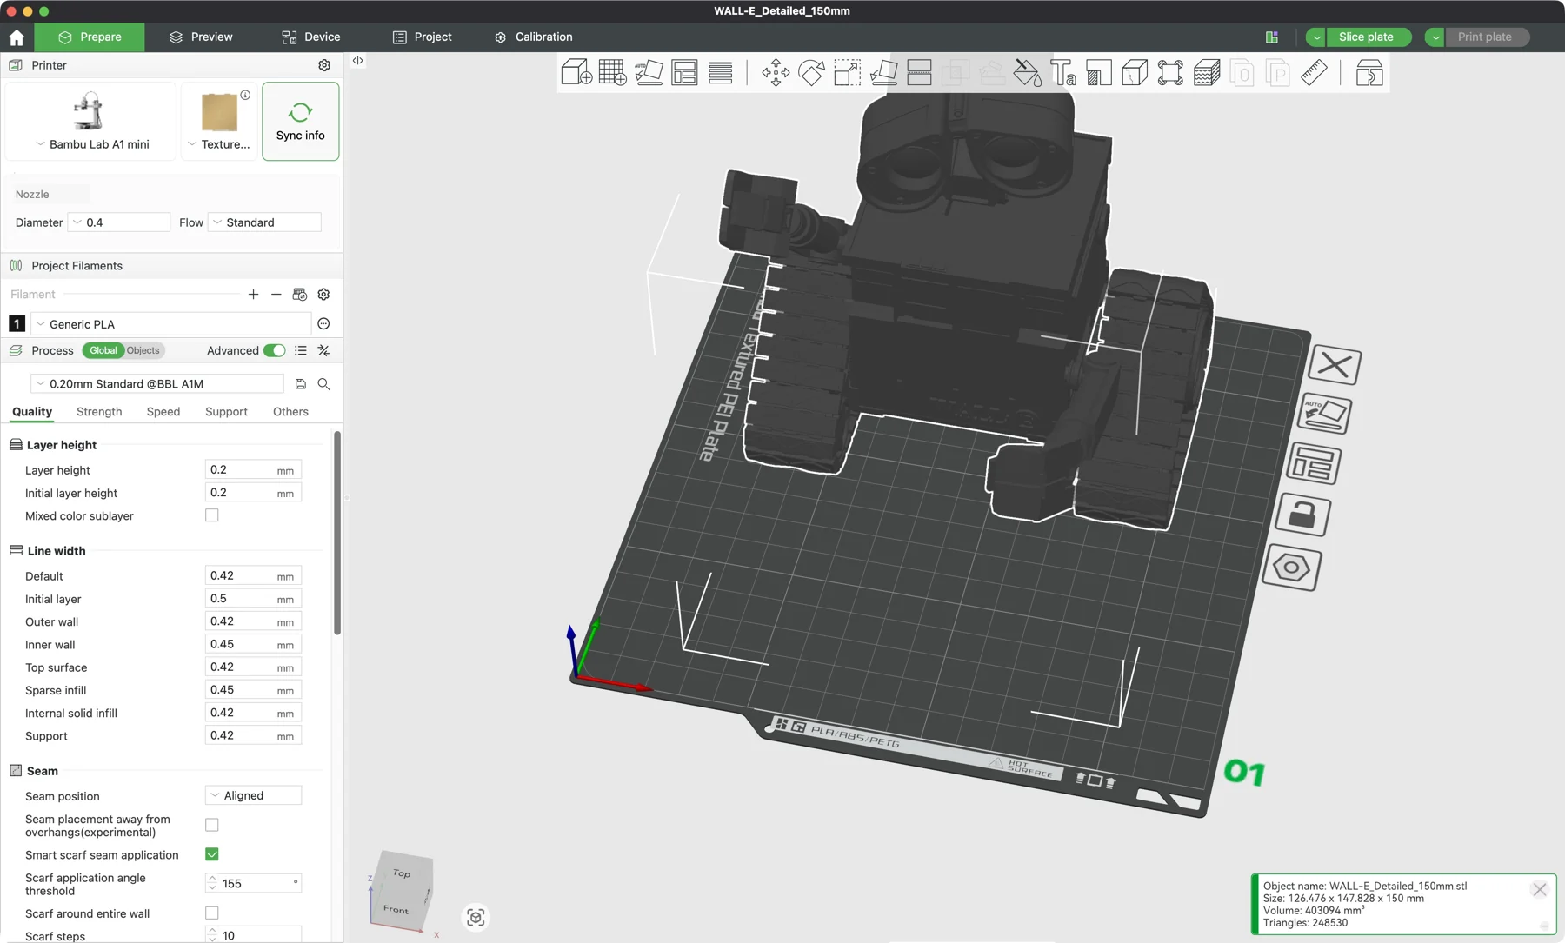Select the Cut tool icon

919,72
